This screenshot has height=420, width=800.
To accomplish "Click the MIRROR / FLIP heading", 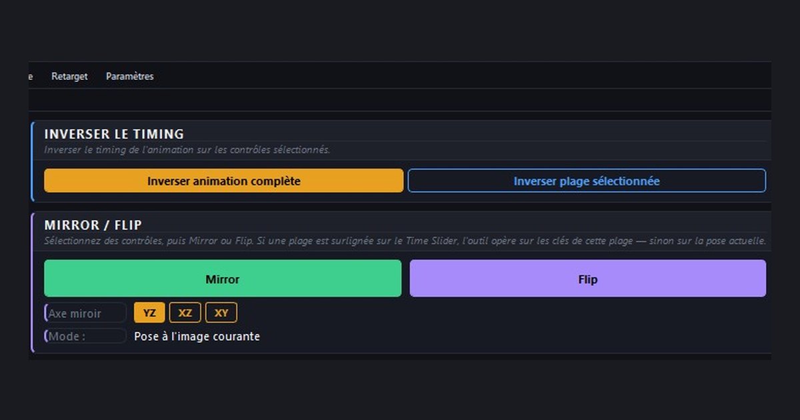I will tap(93, 225).
